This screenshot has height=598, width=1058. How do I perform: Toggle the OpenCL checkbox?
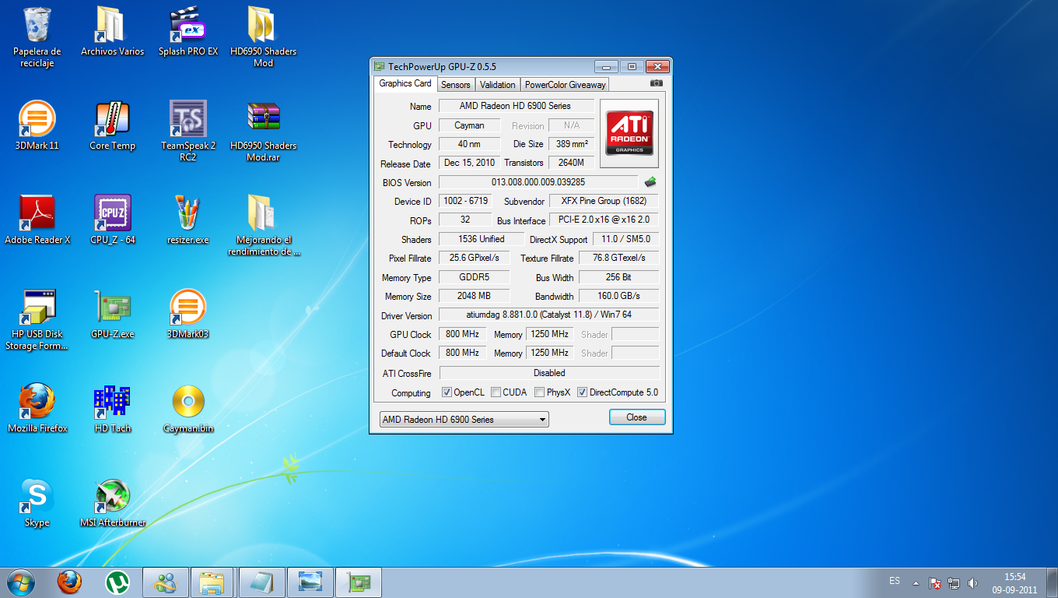(447, 392)
